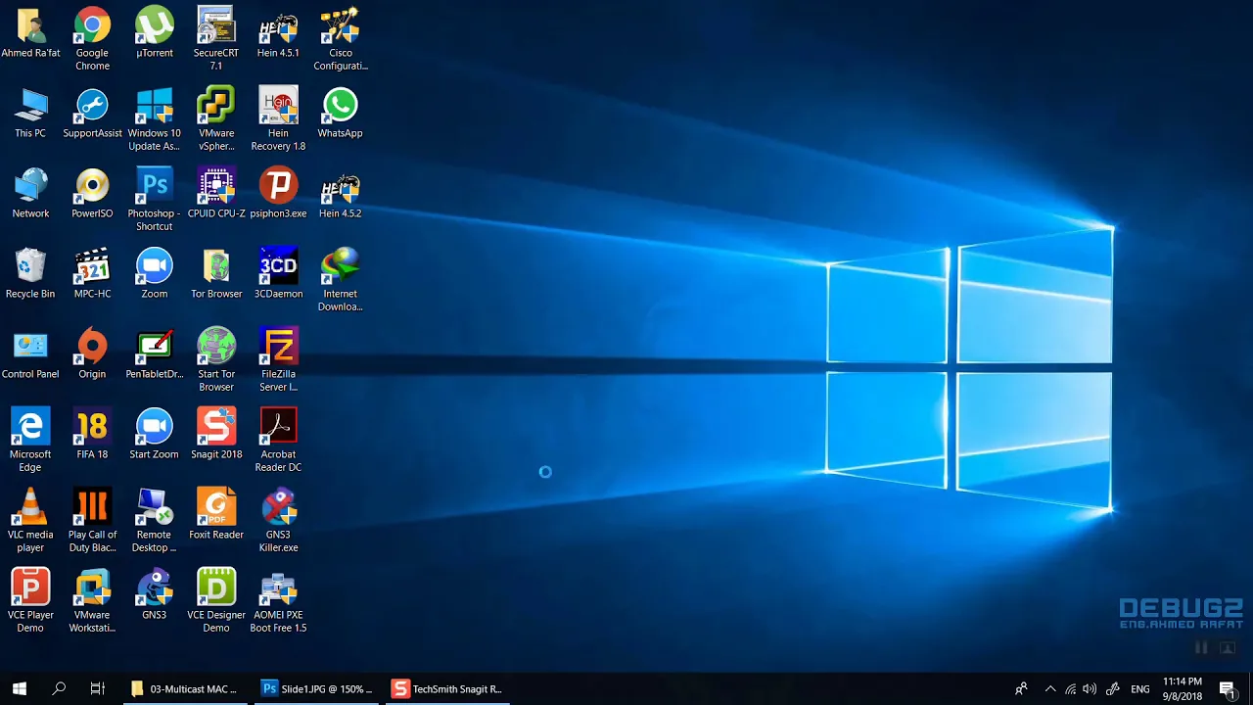The height and width of the screenshot is (705, 1253).
Task: Select the Recycle Bin
Action: coord(30,273)
